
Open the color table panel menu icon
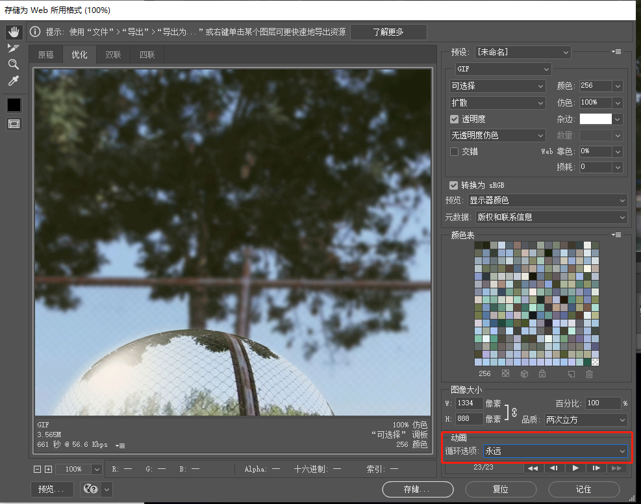click(616, 235)
